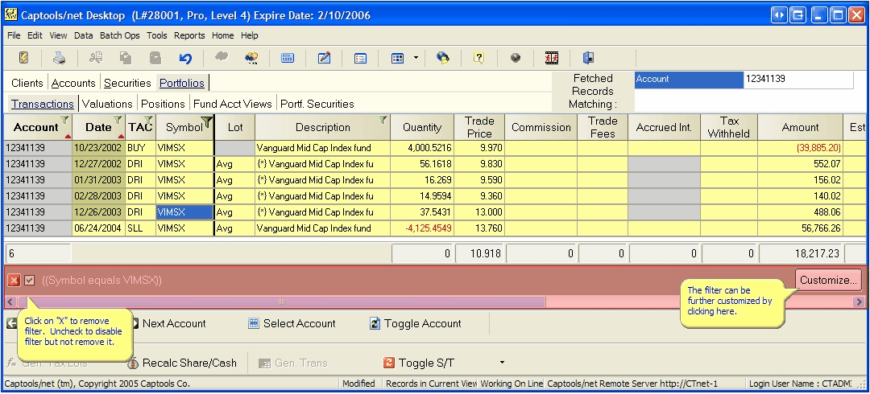Click the blue undo arrow icon
Screen dimensions: 870x394
pos(185,58)
